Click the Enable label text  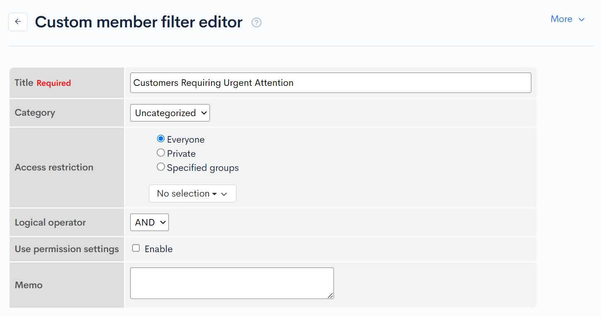pos(158,249)
